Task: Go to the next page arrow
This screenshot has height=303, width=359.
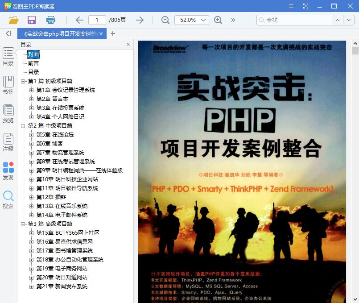Action: pyautogui.click(x=140, y=20)
